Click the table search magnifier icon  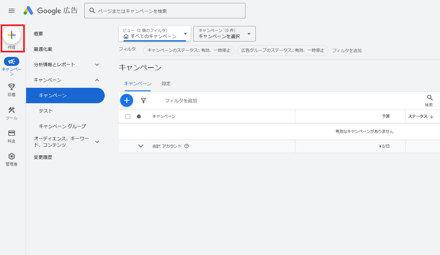430,98
